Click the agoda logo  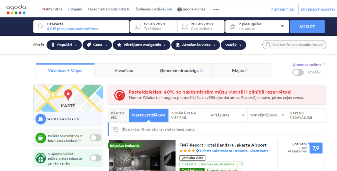[x=16, y=10]
